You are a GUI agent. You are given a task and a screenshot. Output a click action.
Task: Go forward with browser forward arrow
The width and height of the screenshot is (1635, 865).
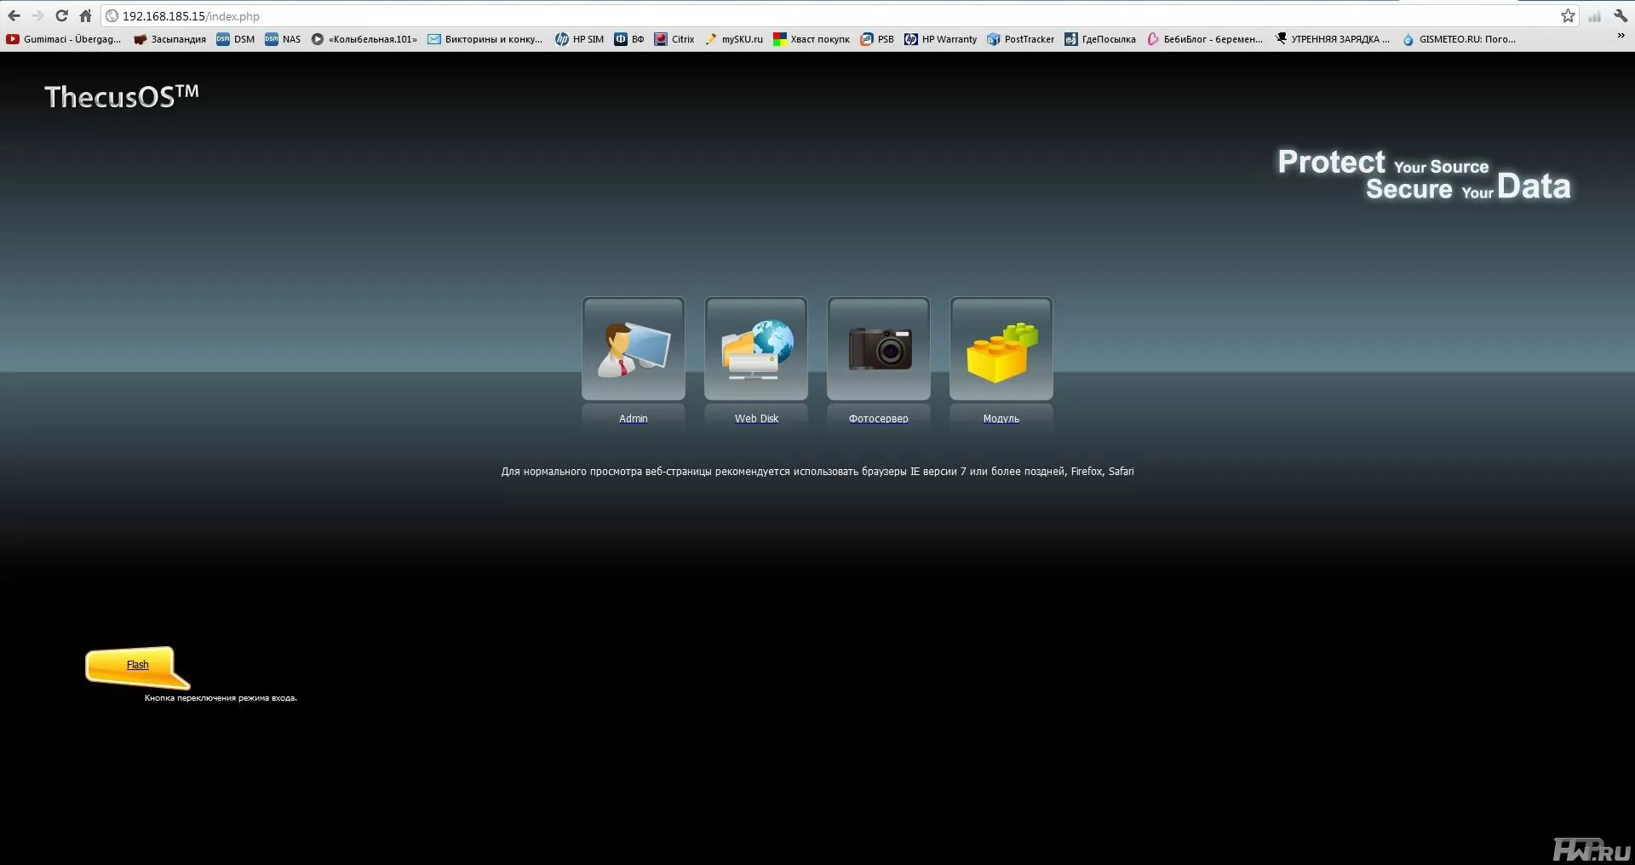(x=37, y=16)
